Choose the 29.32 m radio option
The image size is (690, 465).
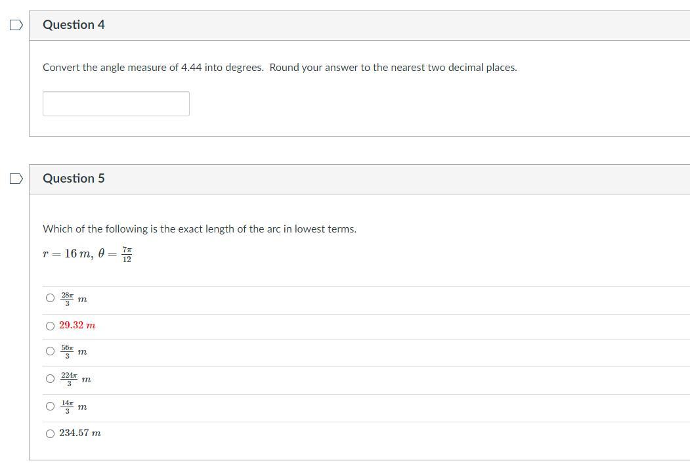click(x=51, y=326)
